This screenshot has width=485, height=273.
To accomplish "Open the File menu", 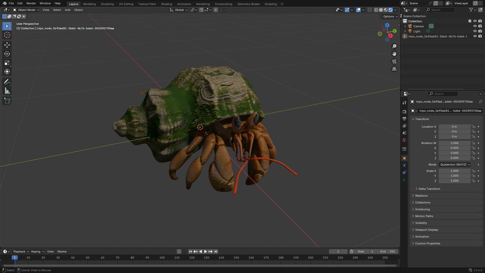I will tap(11, 3).
